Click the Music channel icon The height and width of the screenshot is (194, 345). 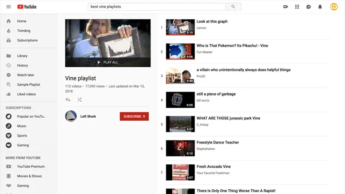point(9,126)
